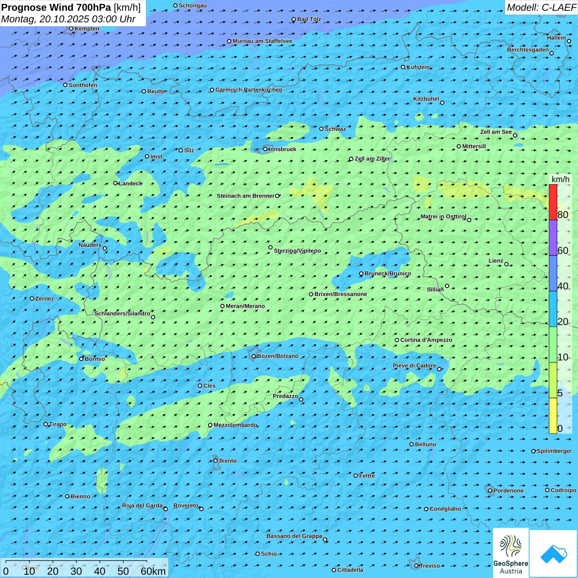Click the GeoSphere Austria logo

[x=511, y=553]
